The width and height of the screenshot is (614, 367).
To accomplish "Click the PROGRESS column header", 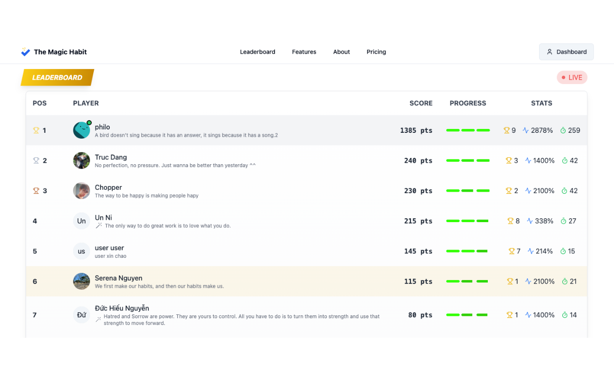I will coord(468,103).
